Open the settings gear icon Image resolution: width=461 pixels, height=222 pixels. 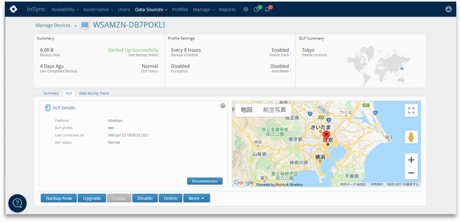pos(246,9)
